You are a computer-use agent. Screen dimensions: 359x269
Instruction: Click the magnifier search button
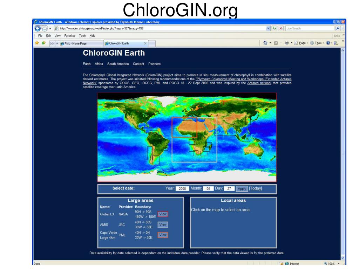(x=338, y=28)
